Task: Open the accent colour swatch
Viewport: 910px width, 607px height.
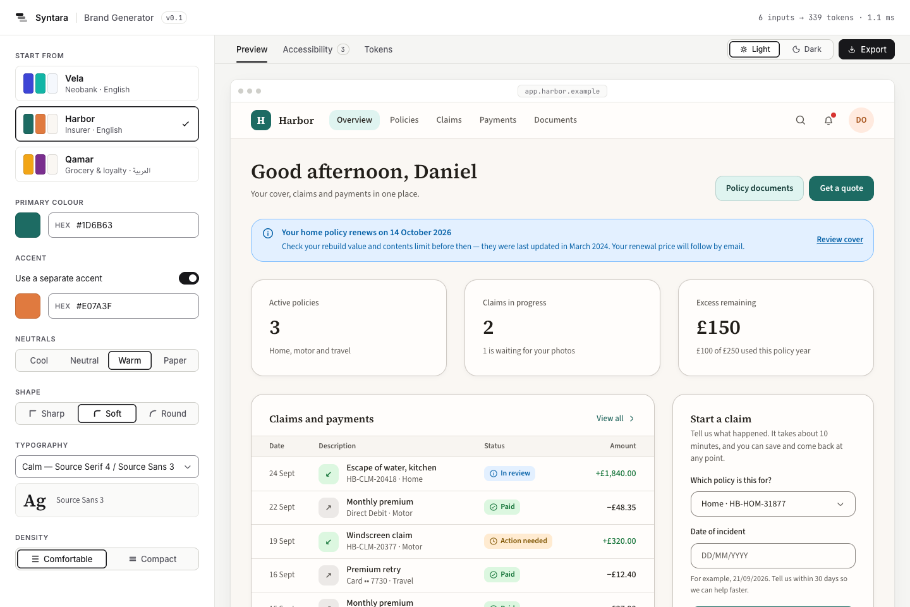Action: point(28,306)
